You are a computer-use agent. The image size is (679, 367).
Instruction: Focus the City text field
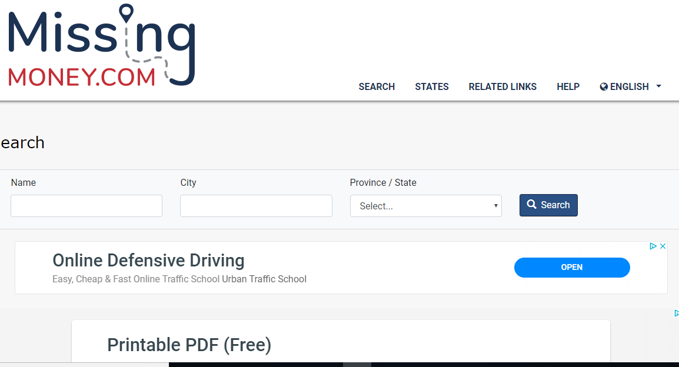click(x=256, y=206)
